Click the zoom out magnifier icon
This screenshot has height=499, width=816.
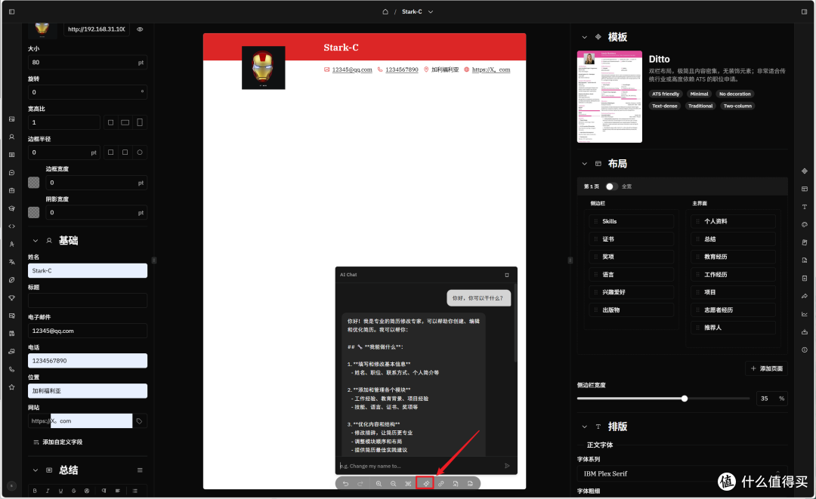coord(394,483)
